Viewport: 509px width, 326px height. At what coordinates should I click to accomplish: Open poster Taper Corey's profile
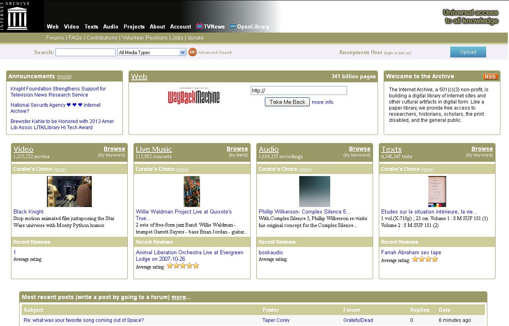pyautogui.click(x=276, y=320)
